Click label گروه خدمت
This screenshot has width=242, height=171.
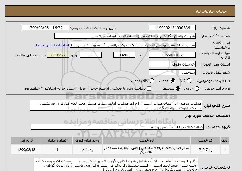(219, 127)
